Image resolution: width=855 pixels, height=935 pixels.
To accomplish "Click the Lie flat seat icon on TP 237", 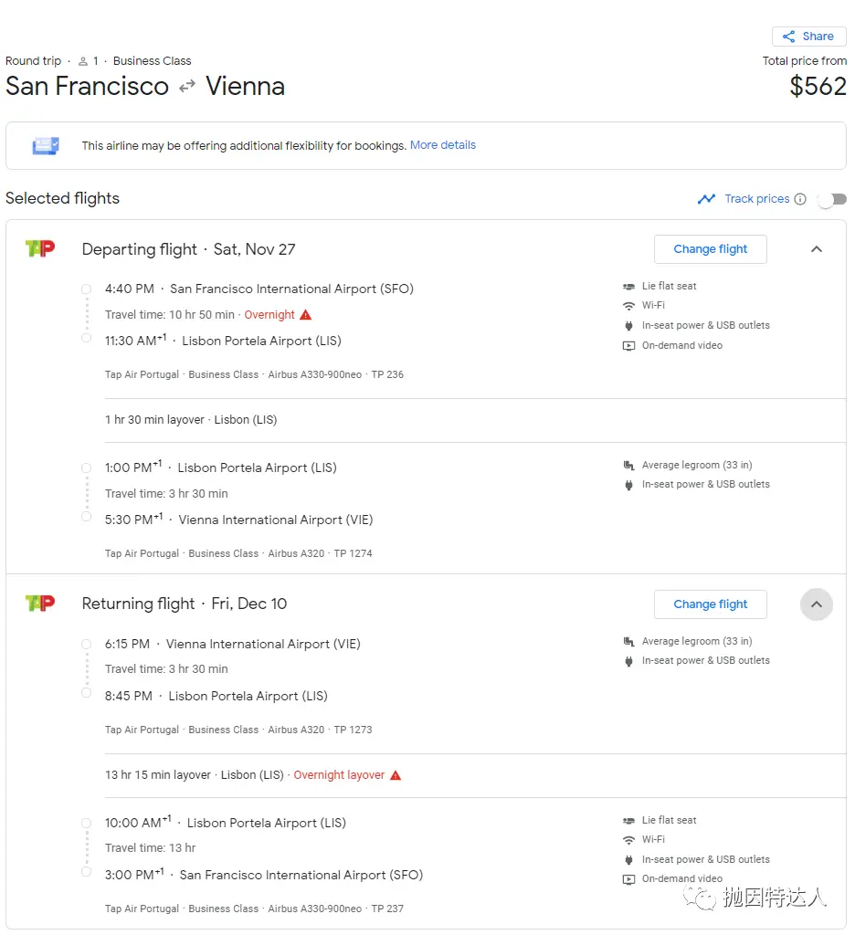I will pyautogui.click(x=628, y=821).
